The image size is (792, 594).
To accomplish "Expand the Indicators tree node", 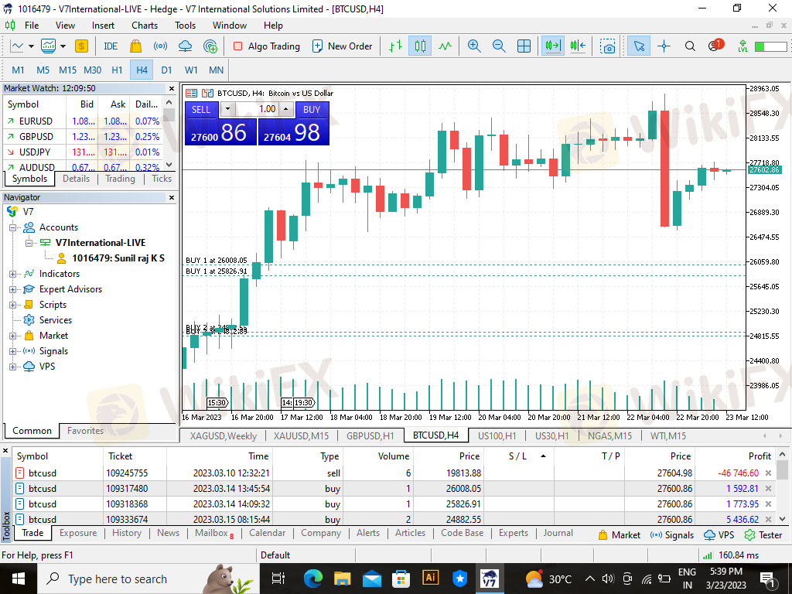I will pos(12,275).
